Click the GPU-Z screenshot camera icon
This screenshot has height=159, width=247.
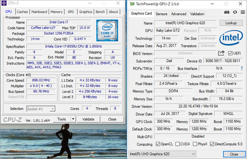coord(227,12)
